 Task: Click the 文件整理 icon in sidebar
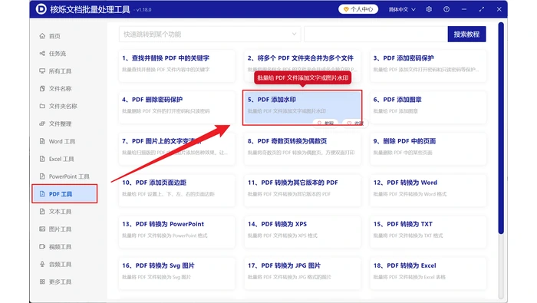pyautogui.click(x=42, y=124)
